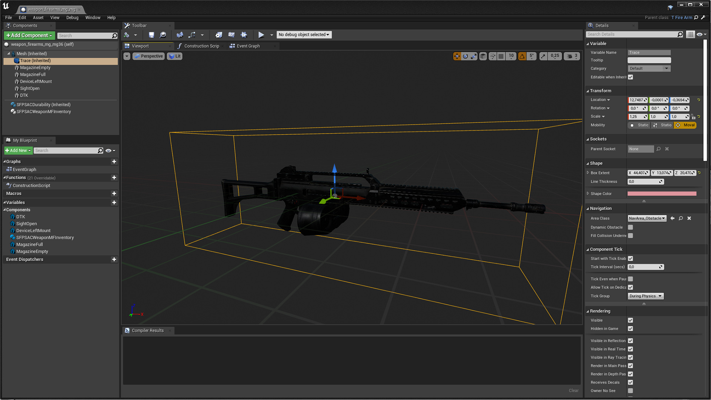Viewport: 711px width, 400px height.
Task: Enable grid snapping
Action: pos(501,56)
